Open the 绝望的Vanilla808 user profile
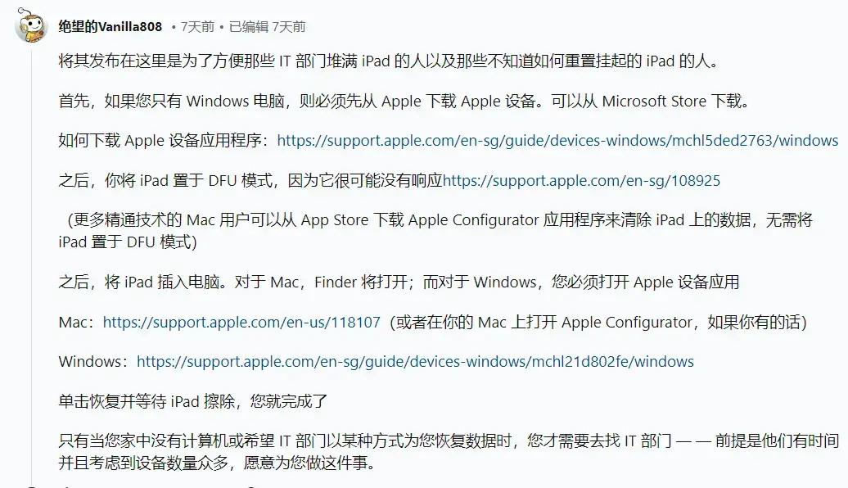Viewport: 848px width, 488px height. point(111,26)
